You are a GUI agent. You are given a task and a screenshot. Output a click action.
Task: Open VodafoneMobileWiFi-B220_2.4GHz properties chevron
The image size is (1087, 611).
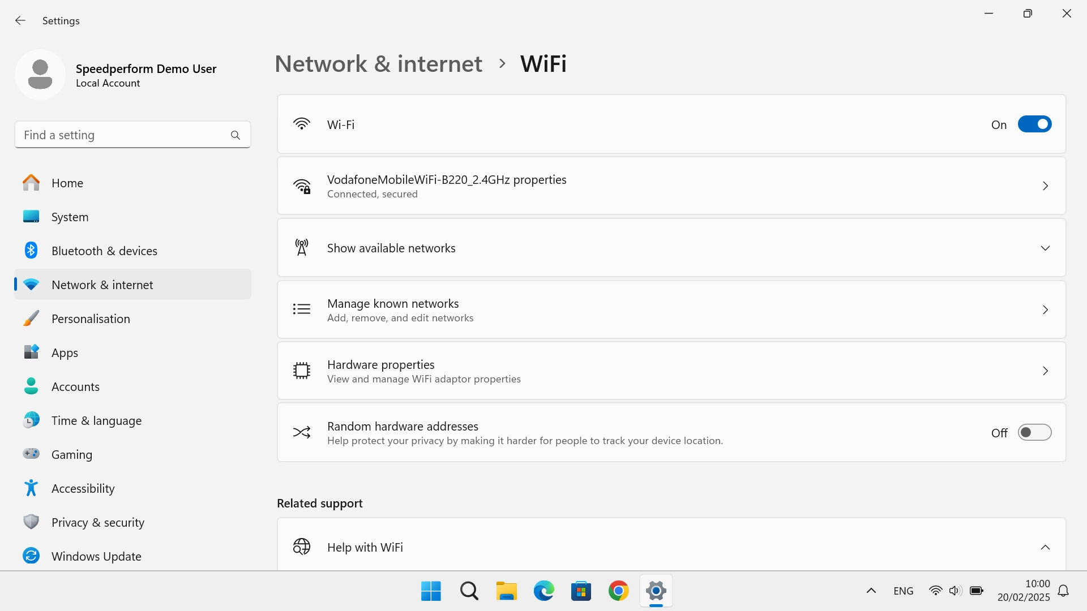pyautogui.click(x=1045, y=186)
